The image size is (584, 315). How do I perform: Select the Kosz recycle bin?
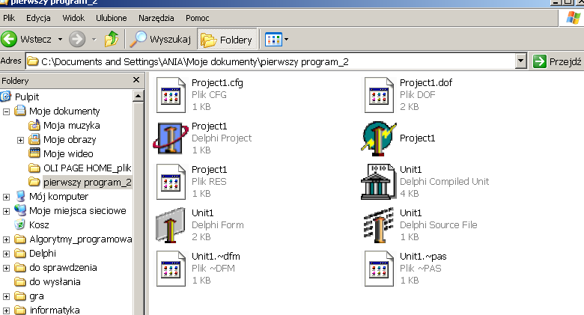coord(39,224)
